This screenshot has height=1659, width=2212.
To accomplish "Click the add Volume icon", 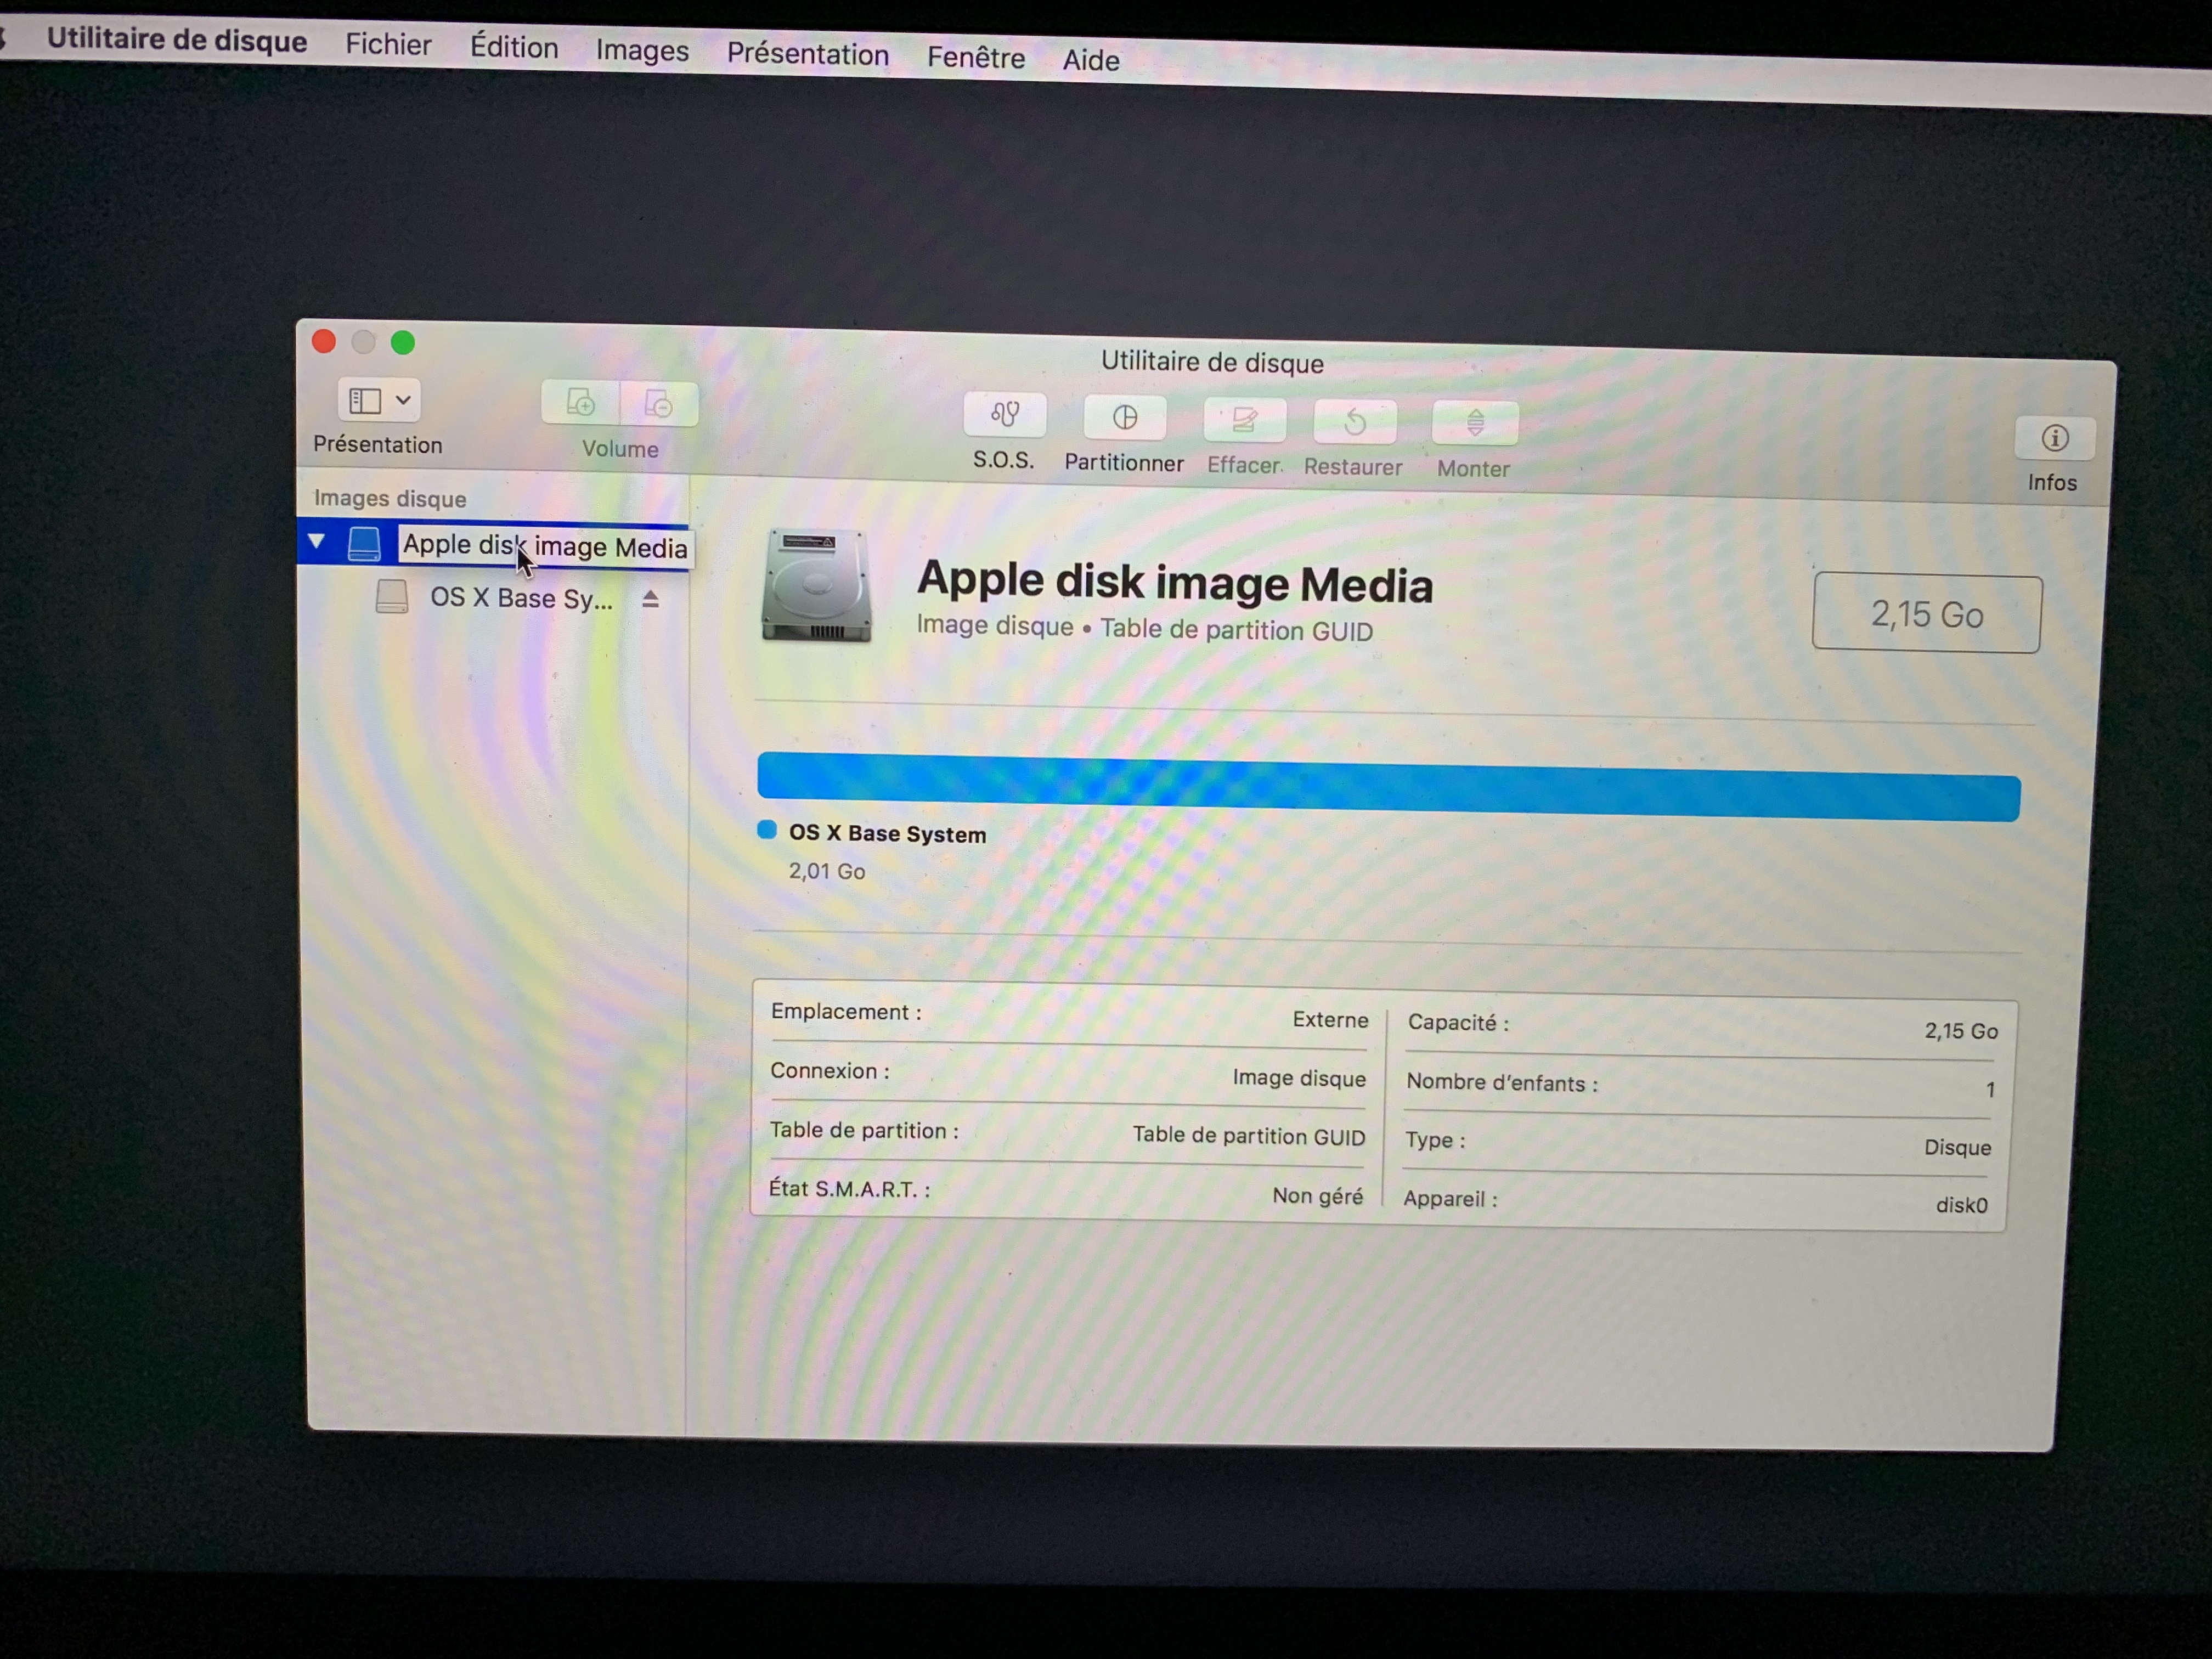I will click(x=580, y=403).
